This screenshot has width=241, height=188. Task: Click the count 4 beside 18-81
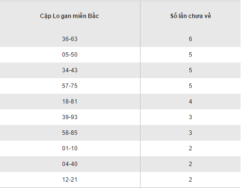tap(190, 102)
